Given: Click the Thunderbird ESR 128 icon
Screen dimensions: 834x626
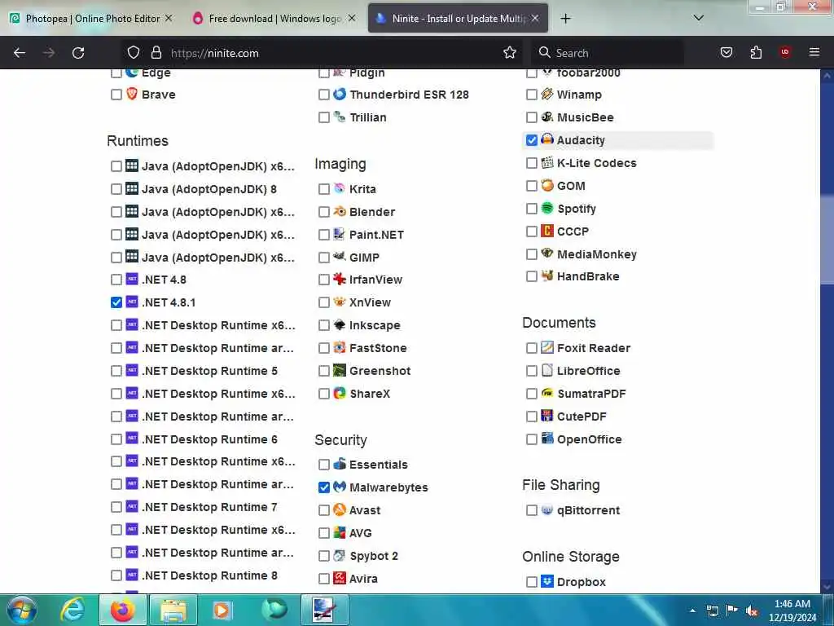Looking at the screenshot, I should 340,95.
